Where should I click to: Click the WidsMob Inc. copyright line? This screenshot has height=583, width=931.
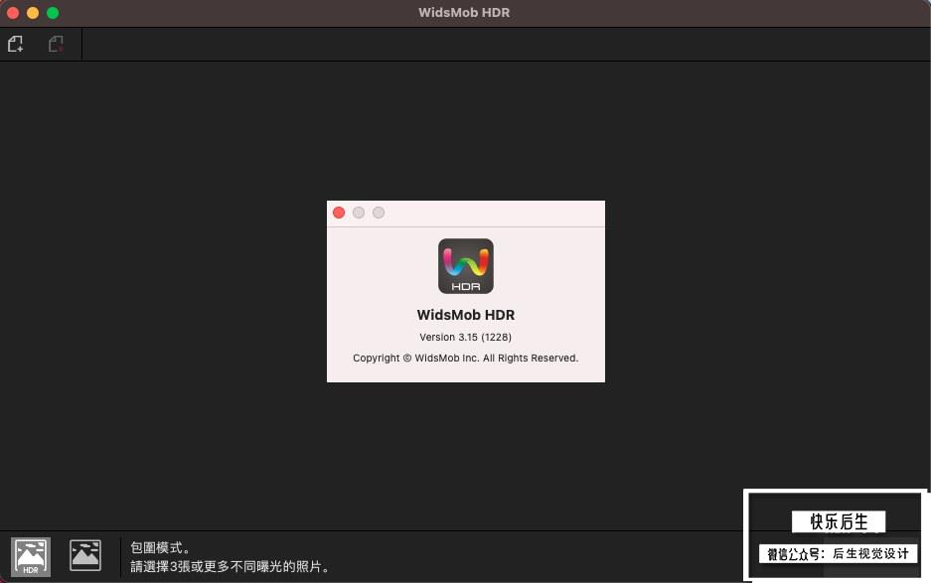pyautogui.click(x=465, y=358)
